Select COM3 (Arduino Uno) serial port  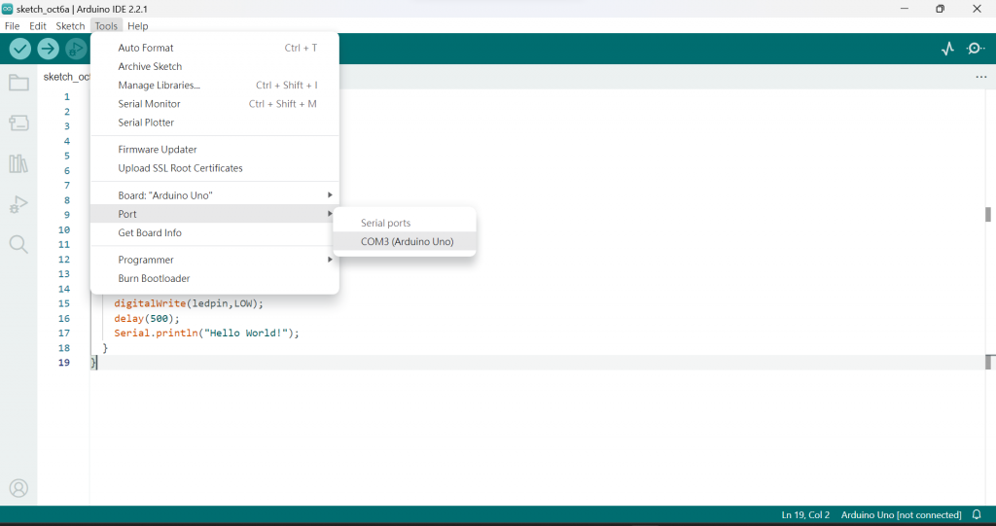[405, 241]
